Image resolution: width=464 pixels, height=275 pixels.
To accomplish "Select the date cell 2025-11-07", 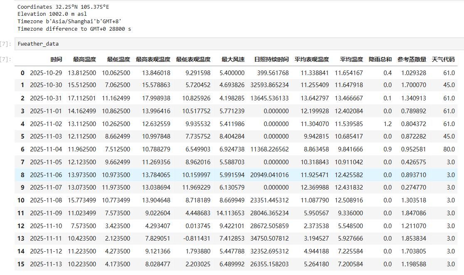I will pos(46,187).
